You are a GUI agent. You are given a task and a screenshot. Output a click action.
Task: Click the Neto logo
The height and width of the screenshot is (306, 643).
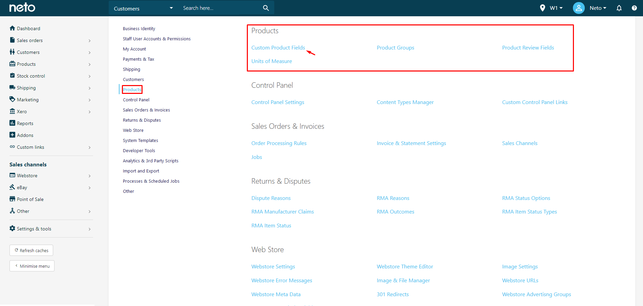22,7
